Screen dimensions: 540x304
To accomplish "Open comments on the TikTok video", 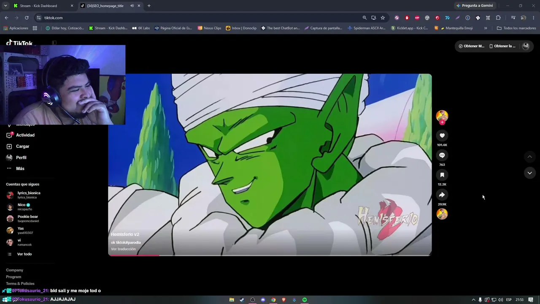I will [x=442, y=155].
